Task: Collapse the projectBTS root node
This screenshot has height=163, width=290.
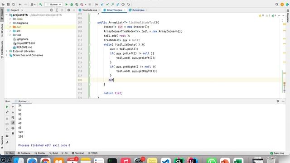Action: click(7, 15)
